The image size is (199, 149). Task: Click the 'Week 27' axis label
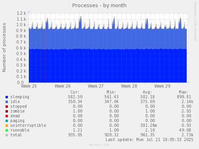tap(96, 86)
